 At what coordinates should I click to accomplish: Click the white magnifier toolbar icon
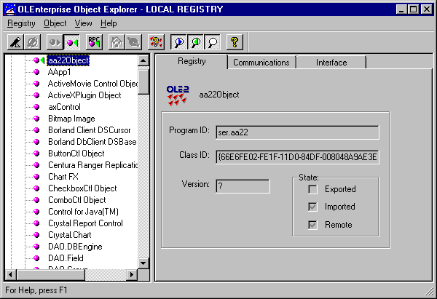point(211,42)
